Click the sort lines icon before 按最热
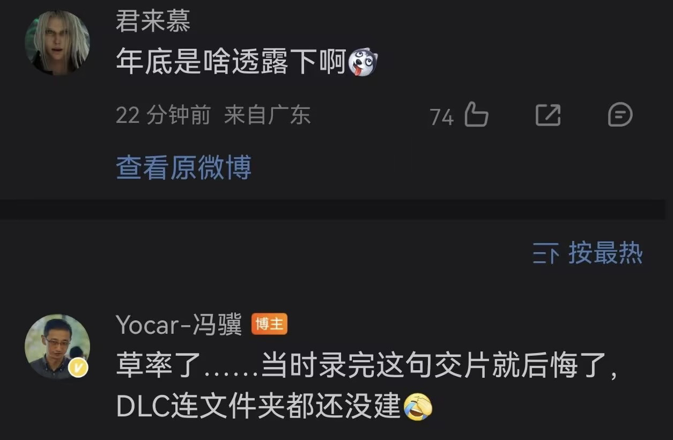The height and width of the screenshot is (440, 673). [x=546, y=253]
